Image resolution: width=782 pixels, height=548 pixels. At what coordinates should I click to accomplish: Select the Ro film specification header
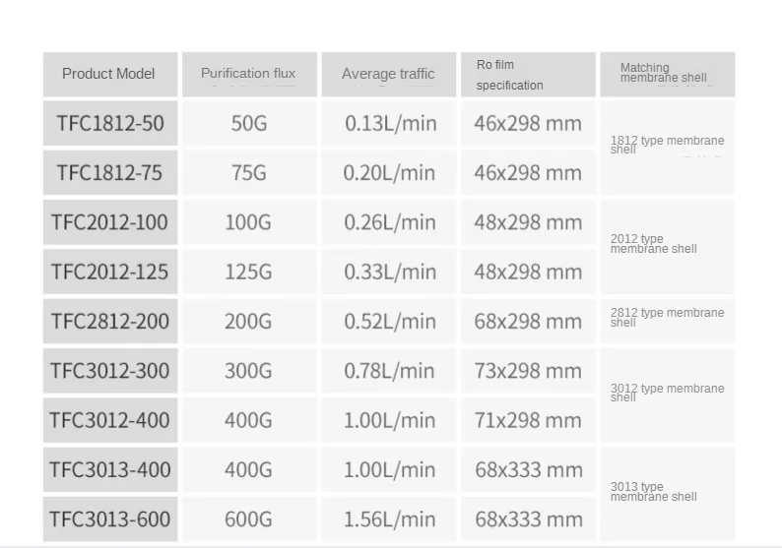coord(528,74)
